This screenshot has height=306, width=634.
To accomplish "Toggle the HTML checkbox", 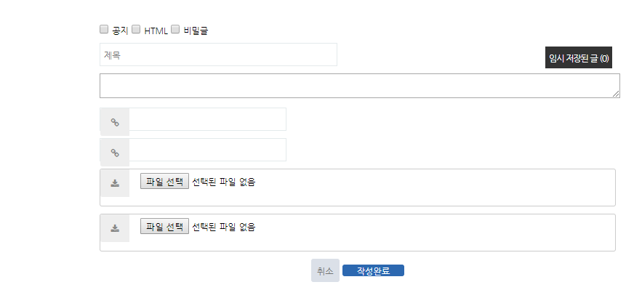I will [136, 30].
